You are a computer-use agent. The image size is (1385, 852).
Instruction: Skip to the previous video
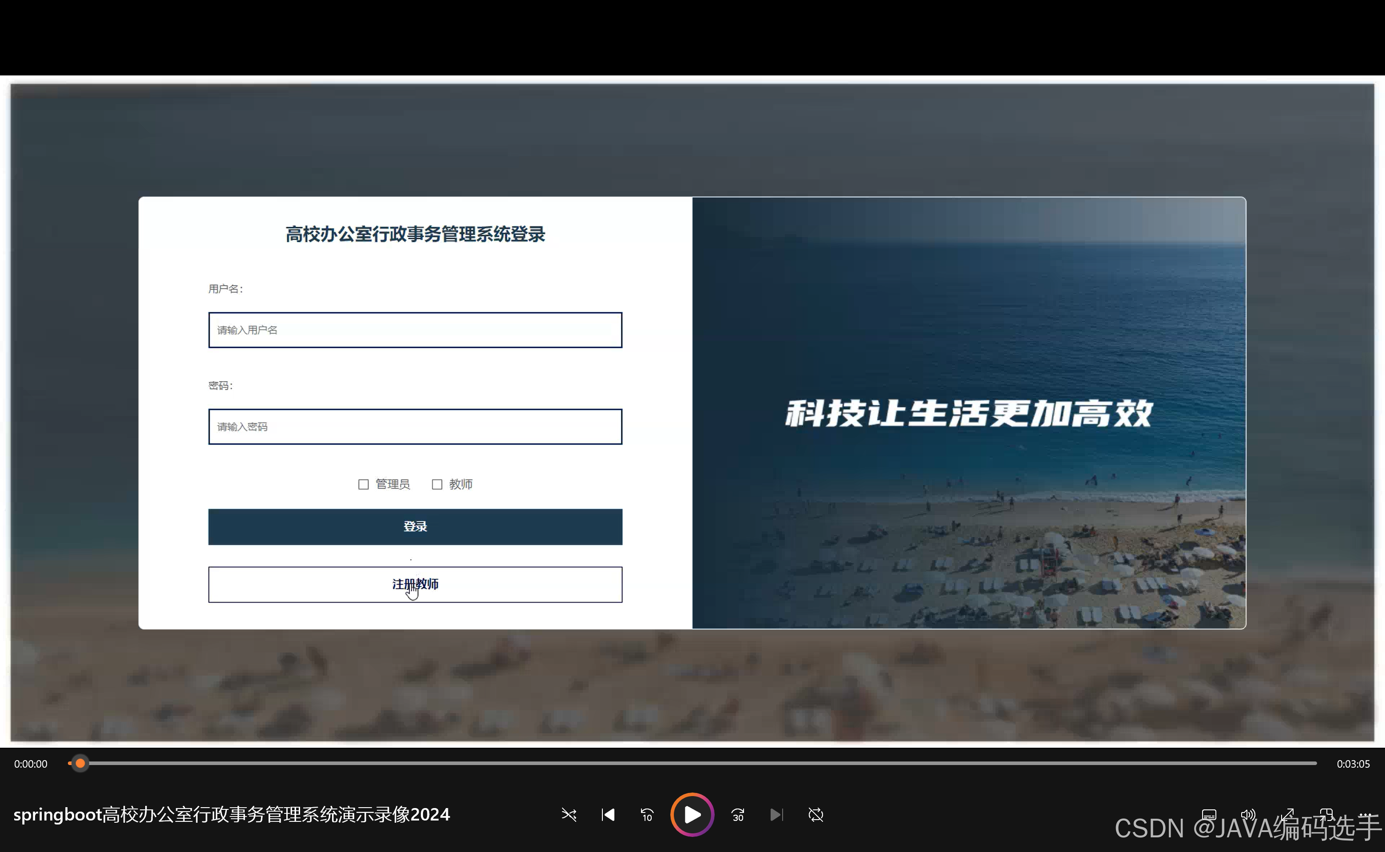click(608, 815)
